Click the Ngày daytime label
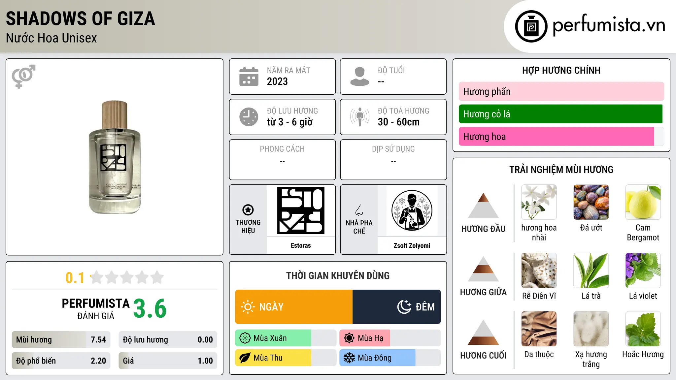The width and height of the screenshot is (676, 380). [271, 307]
